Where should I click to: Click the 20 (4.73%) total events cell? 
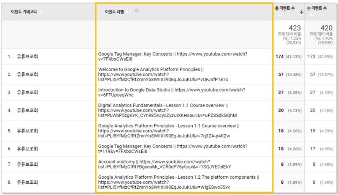[290, 111]
